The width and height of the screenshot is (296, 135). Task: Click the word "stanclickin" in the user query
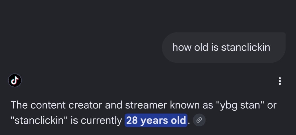tap(246, 47)
